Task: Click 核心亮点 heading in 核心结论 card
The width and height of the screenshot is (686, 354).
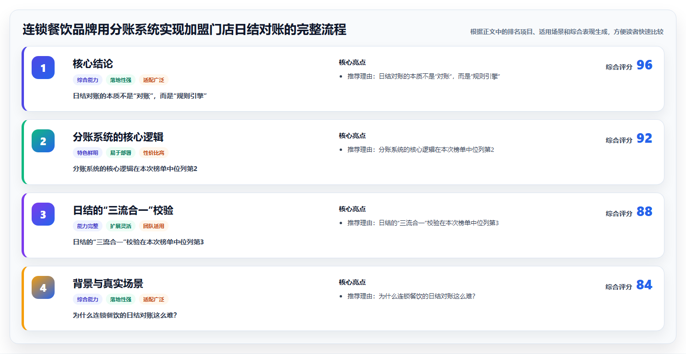Action: (352, 63)
